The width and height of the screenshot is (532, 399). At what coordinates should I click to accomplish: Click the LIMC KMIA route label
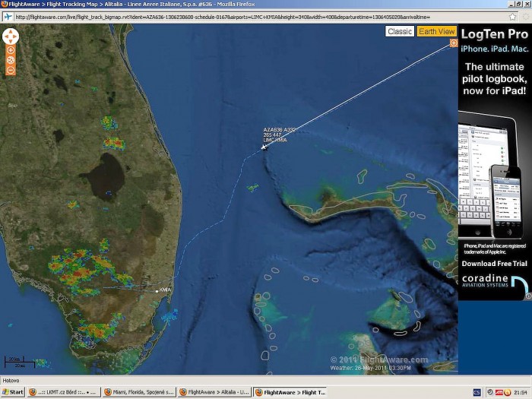275,140
